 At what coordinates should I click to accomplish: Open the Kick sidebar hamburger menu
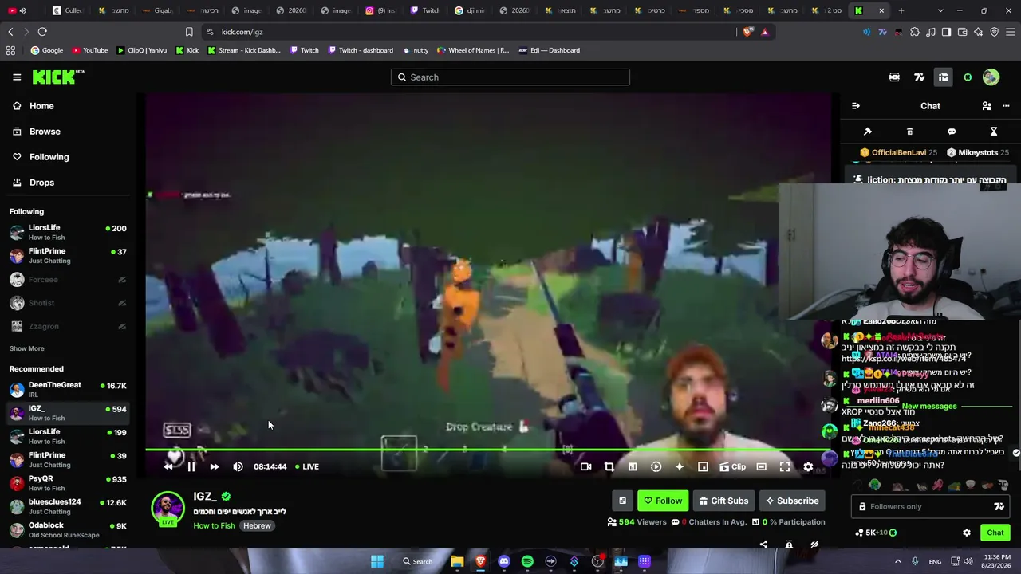click(17, 77)
